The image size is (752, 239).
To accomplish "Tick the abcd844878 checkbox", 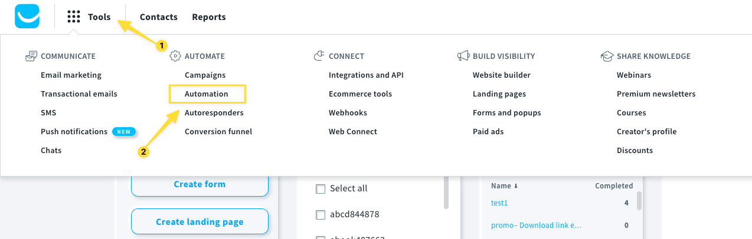I will (x=321, y=215).
